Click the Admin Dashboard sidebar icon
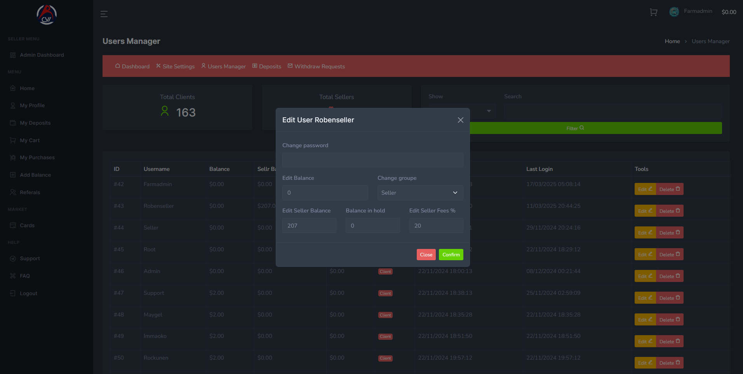743x374 pixels. tap(13, 55)
